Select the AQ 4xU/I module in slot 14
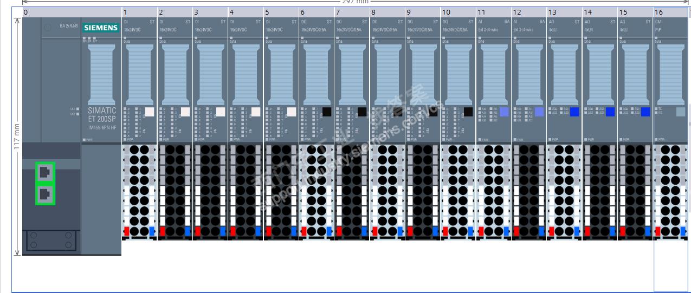 (x=600, y=80)
